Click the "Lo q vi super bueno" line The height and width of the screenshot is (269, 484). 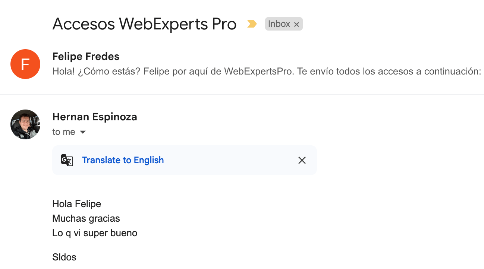click(x=95, y=233)
